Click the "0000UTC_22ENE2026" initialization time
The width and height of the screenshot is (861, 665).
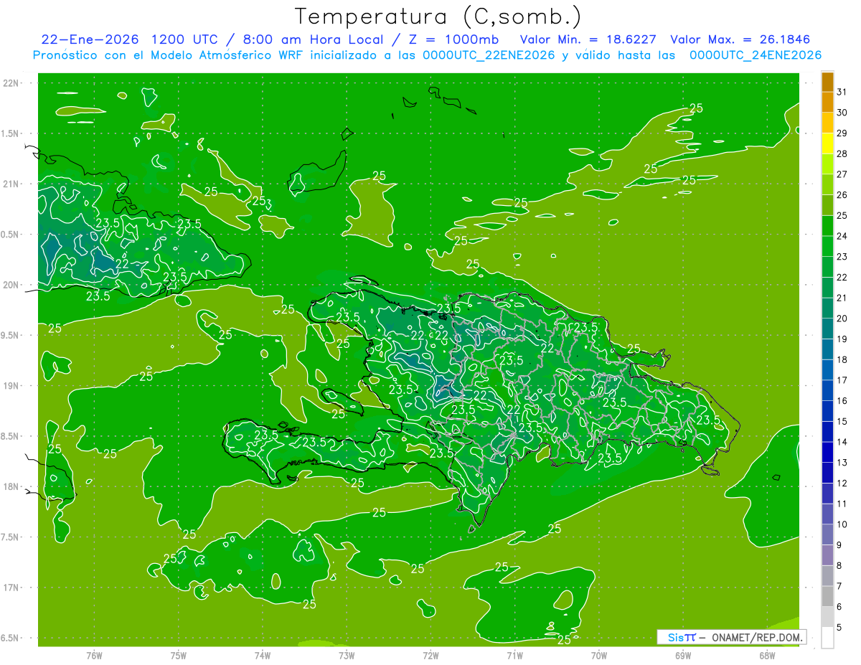(x=489, y=55)
